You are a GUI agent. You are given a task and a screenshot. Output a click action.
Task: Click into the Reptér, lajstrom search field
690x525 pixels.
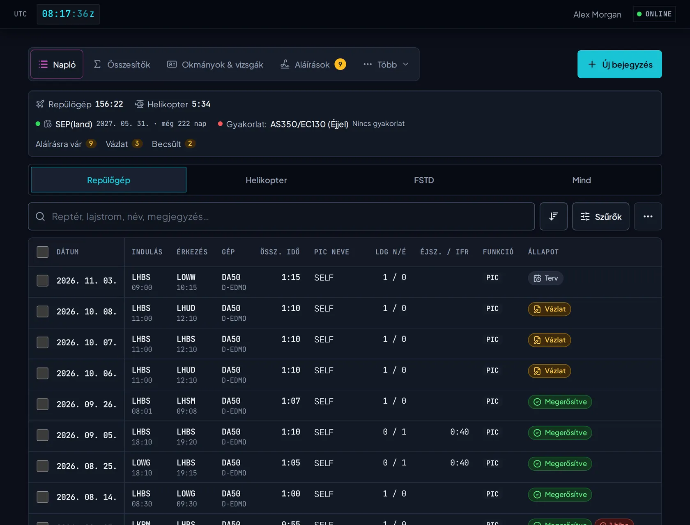tap(281, 216)
